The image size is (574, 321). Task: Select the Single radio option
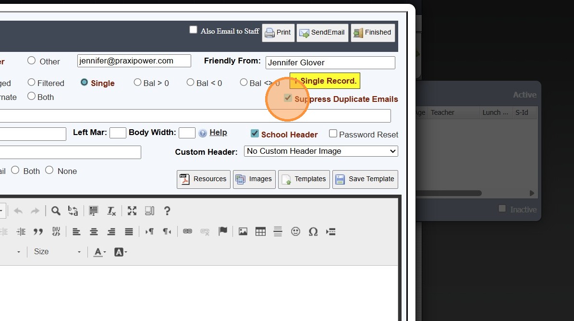pyautogui.click(x=84, y=82)
